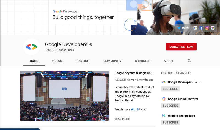The image size is (220, 130).
Task: Click the 1,438,131 views text
Action: [x=124, y=80]
